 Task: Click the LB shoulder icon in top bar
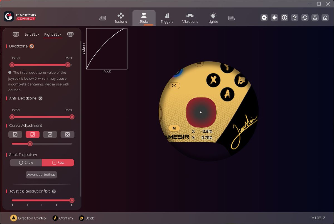pos(103,18)
